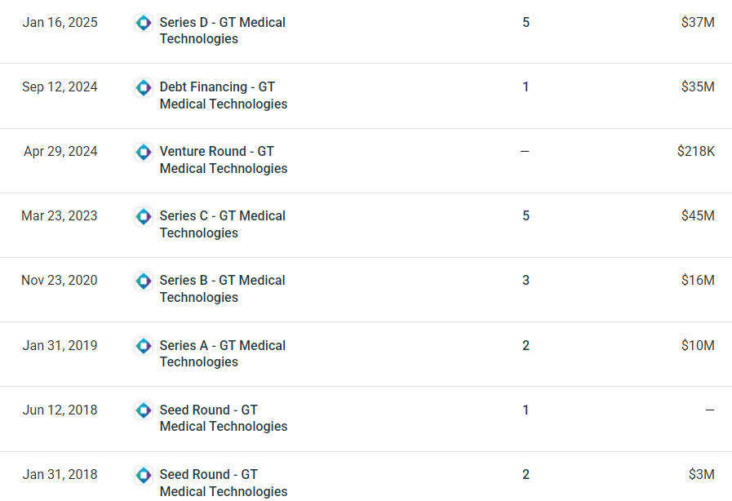Image resolution: width=732 pixels, height=501 pixels.
Task: Click the logo beside the Jun 12, 2018 Seed Round
Action: pos(144,410)
